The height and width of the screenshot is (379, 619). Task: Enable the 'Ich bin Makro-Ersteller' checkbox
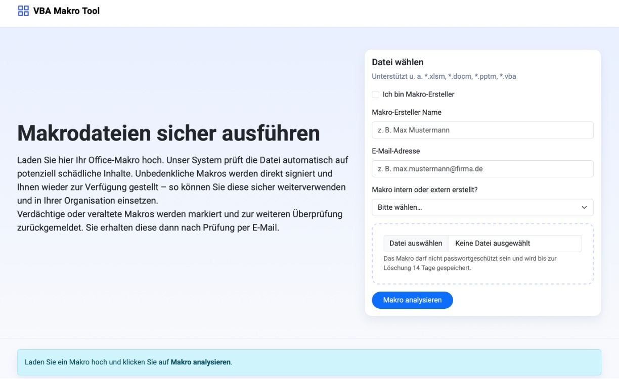tap(375, 94)
